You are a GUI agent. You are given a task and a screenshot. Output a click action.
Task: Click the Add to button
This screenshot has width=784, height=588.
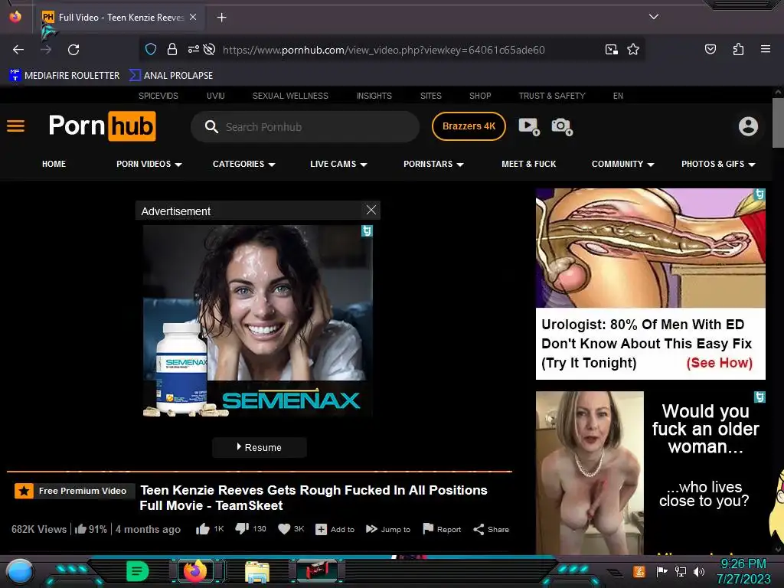click(x=335, y=529)
